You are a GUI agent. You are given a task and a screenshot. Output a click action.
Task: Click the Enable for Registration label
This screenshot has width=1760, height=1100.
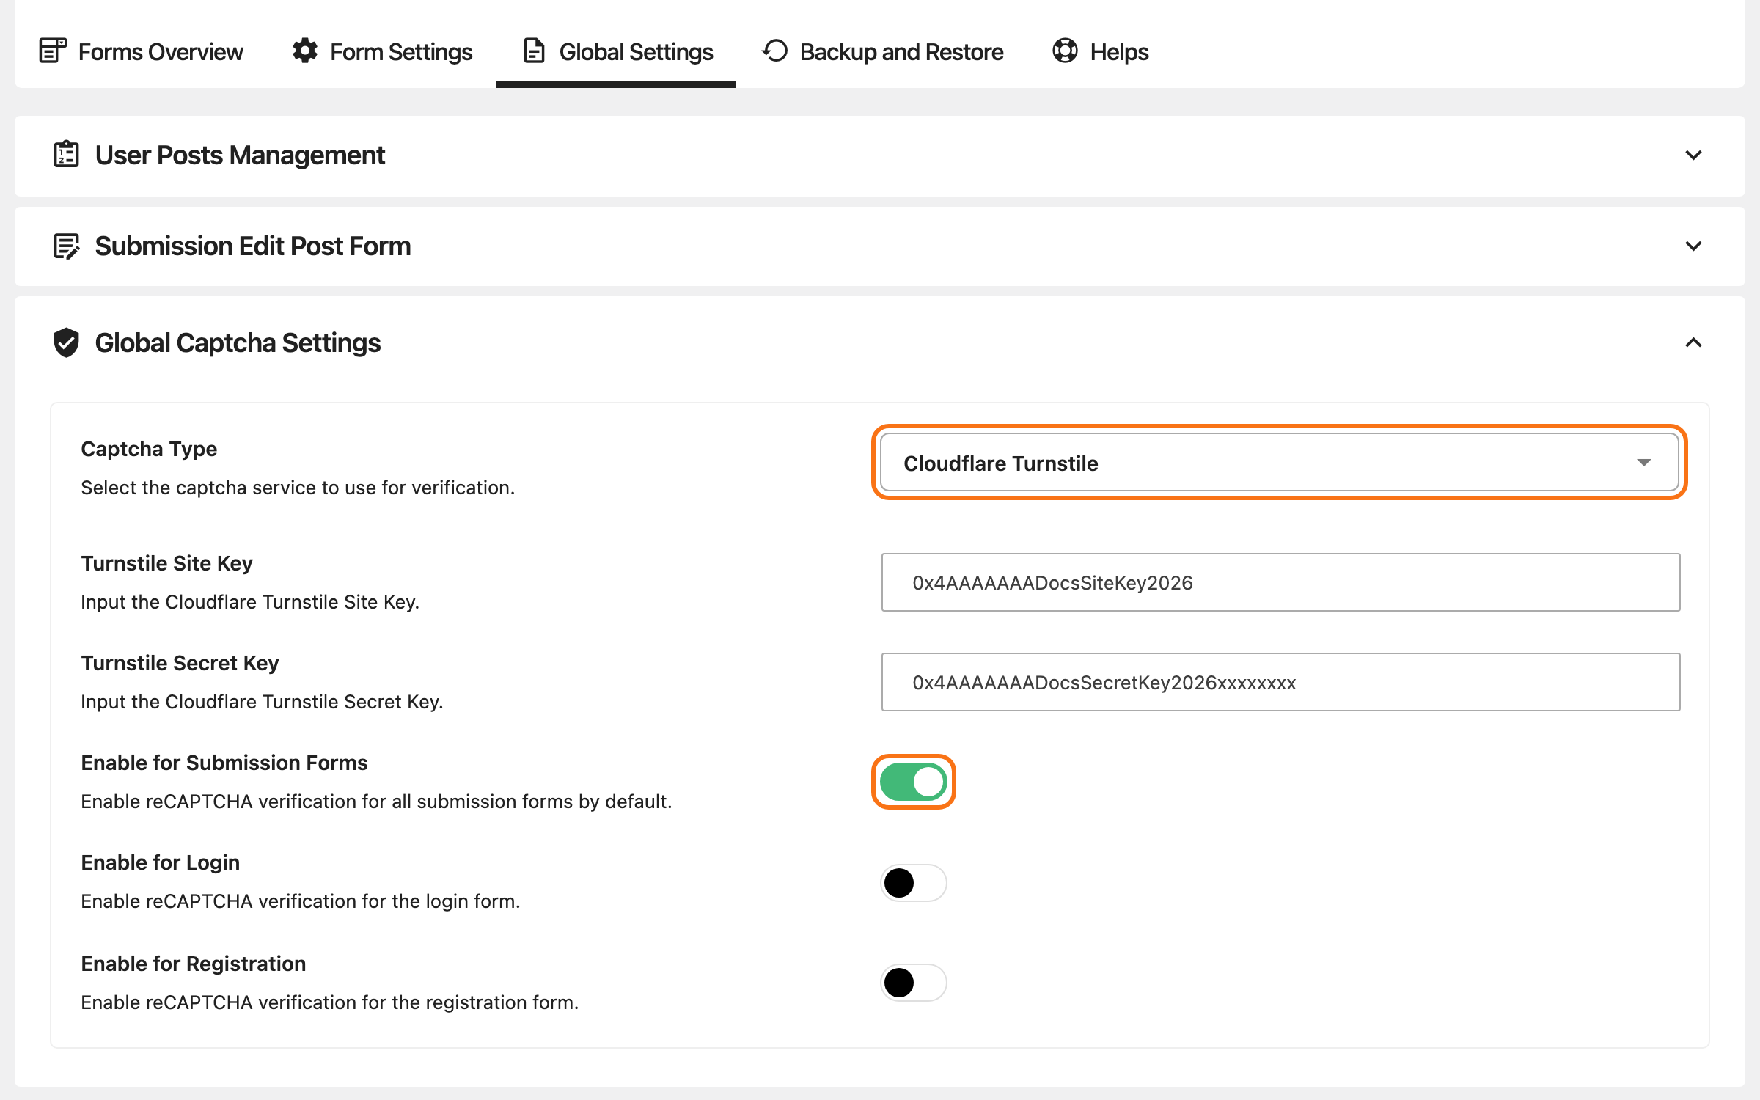pos(193,964)
